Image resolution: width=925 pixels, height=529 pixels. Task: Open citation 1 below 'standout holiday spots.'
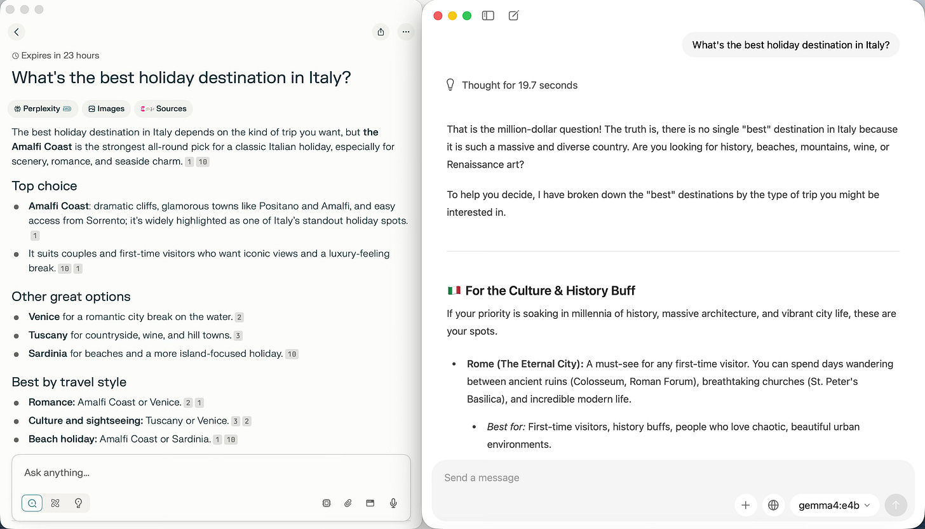click(x=35, y=236)
